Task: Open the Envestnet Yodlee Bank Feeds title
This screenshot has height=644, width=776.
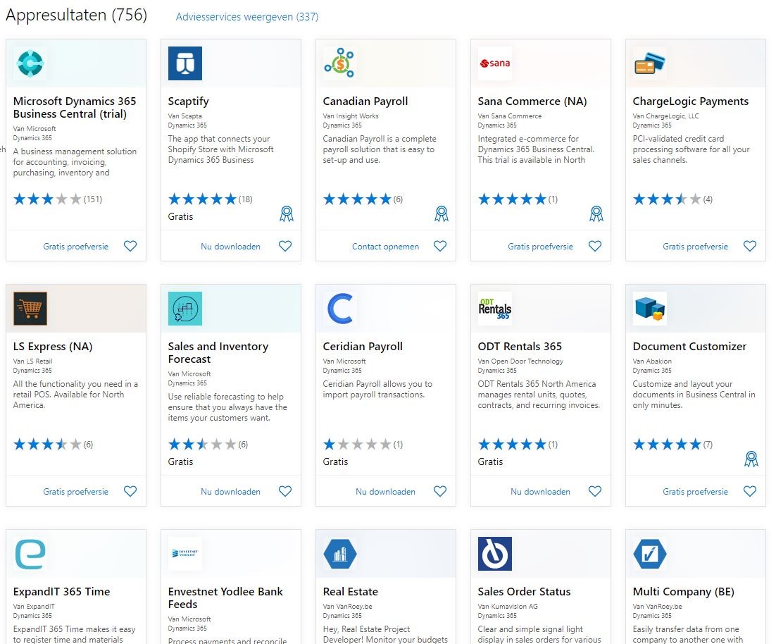Action: coord(225,598)
